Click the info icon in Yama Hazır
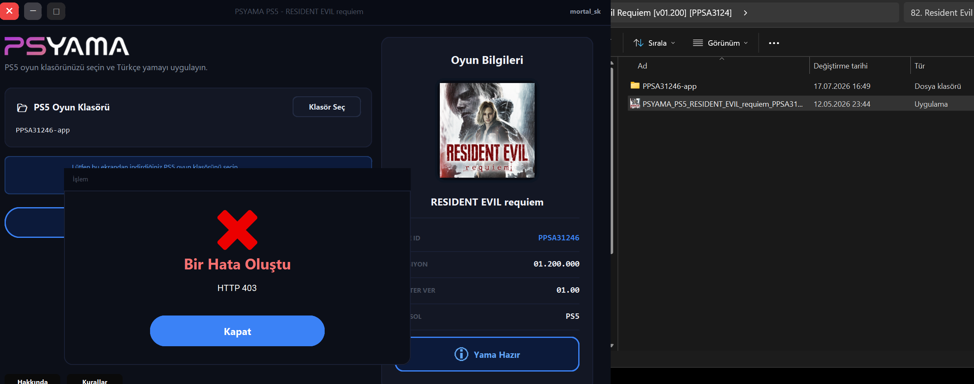The height and width of the screenshot is (384, 974). point(461,354)
